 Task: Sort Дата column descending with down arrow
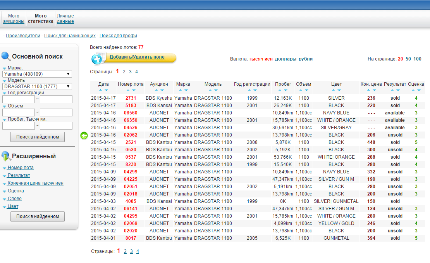(x=107, y=90)
